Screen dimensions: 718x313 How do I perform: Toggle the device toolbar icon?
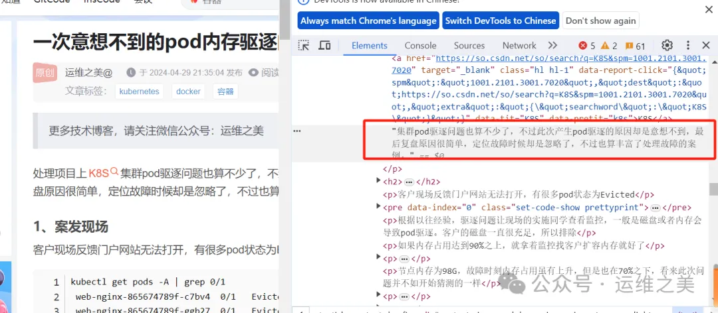(324, 46)
